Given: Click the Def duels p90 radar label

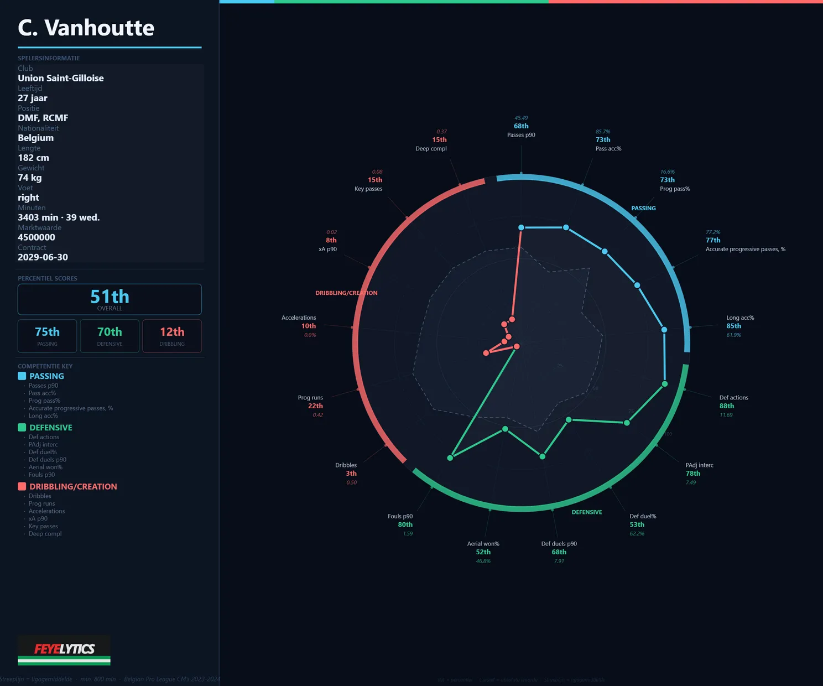Looking at the screenshot, I should (x=559, y=544).
